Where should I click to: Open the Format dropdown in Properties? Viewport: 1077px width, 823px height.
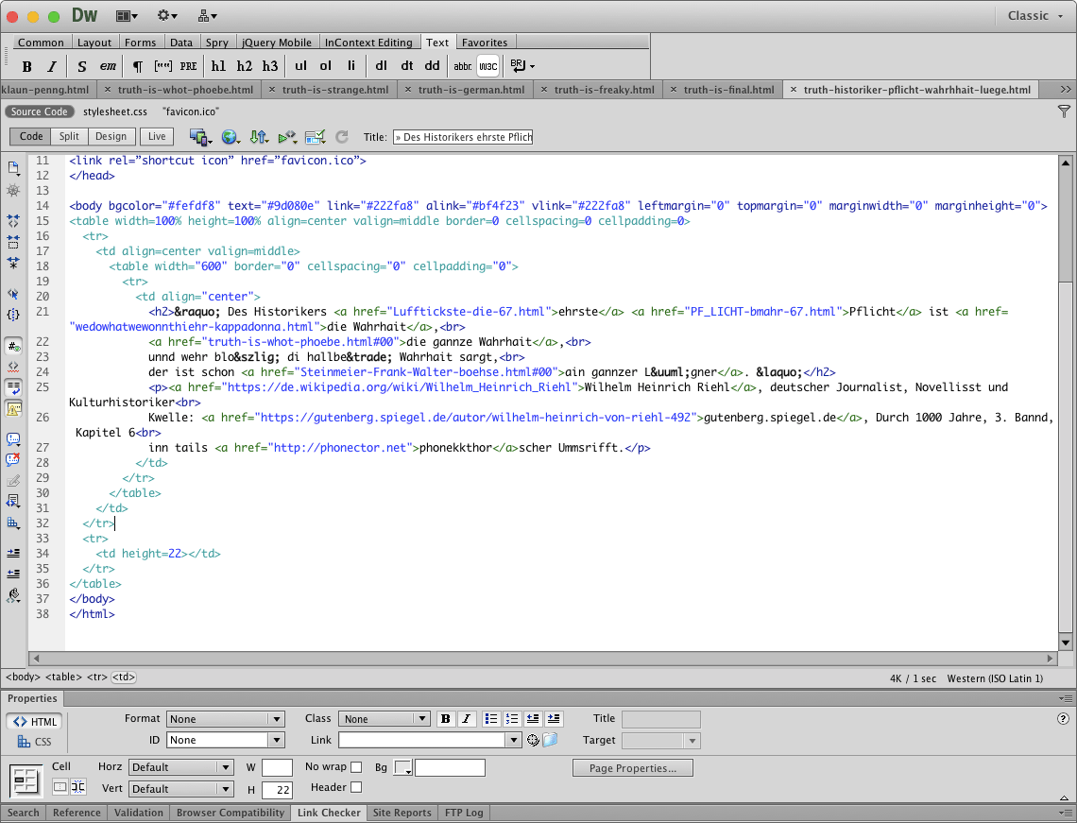pyautogui.click(x=225, y=719)
